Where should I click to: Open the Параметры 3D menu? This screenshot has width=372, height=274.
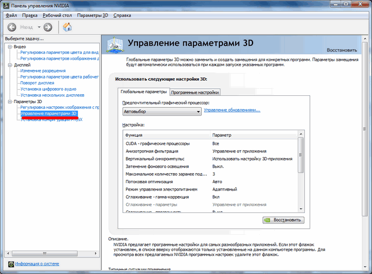point(93,15)
